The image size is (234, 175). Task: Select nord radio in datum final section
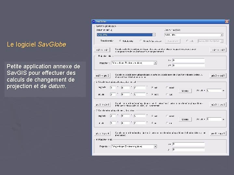point(152,123)
